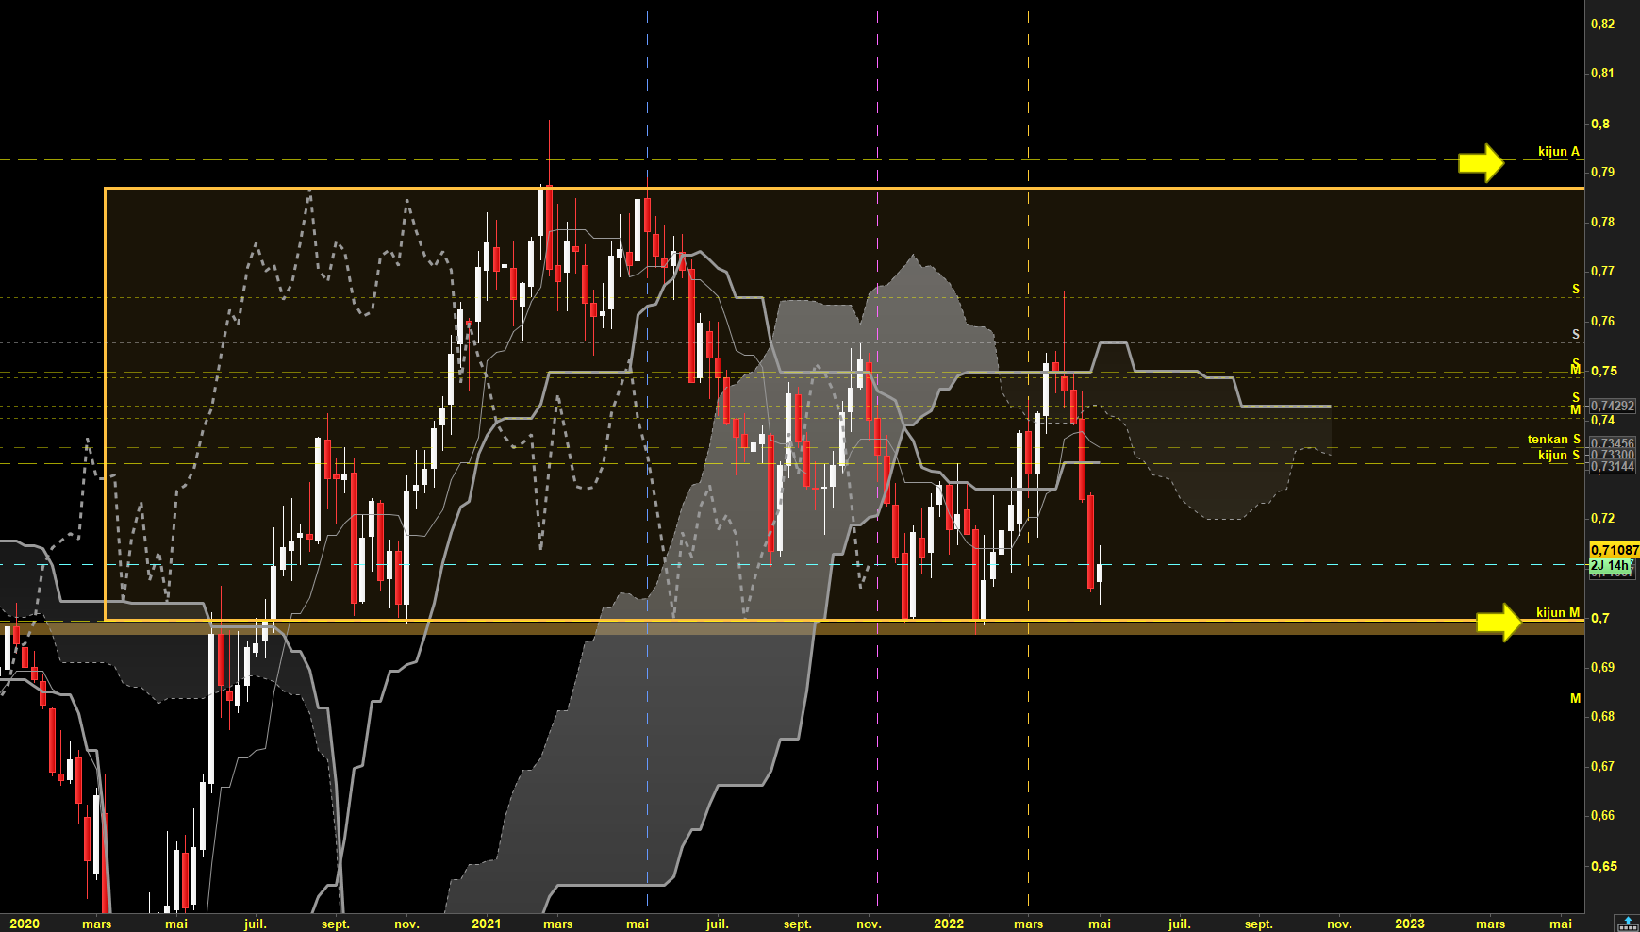Image resolution: width=1640 pixels, height=932 pixels.
Task: Select the 0,73144 price tag on the axis
Action: pos(1613,467)
